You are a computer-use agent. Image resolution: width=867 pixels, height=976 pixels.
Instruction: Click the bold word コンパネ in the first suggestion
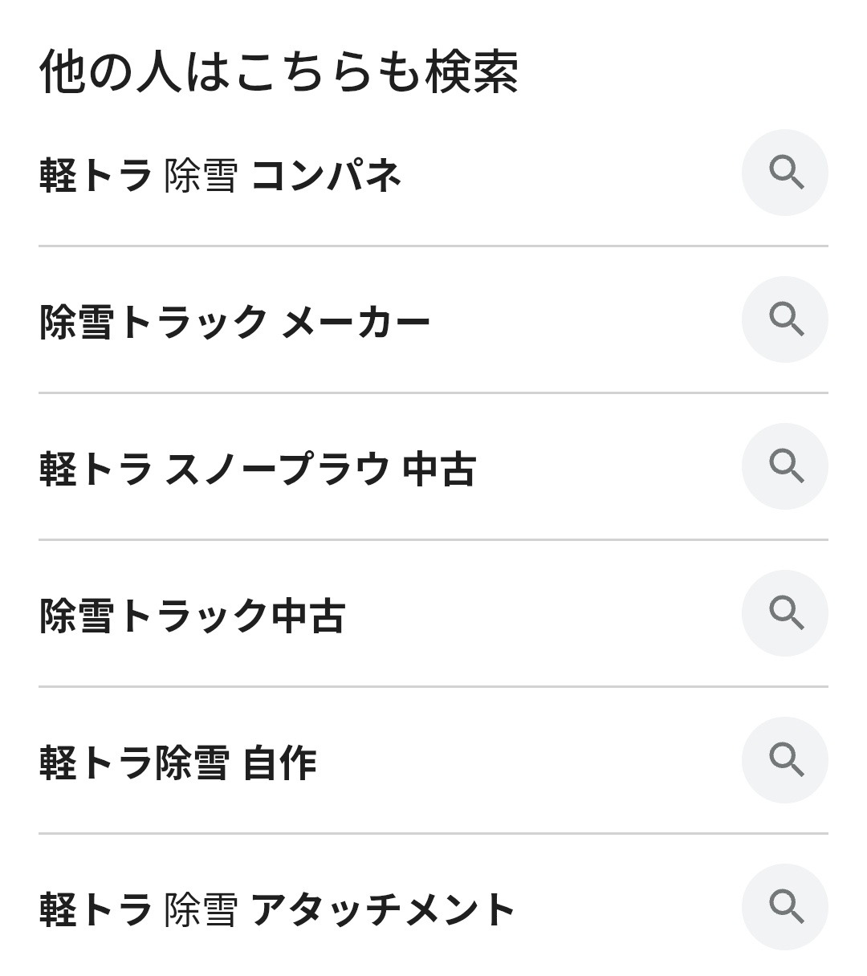(x=326, y=175)
